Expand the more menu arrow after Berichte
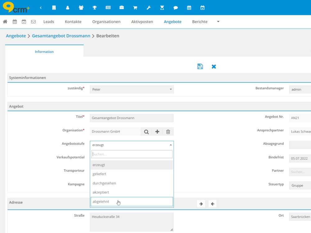This screenshot has width=311, height=233. pos(218,22)
